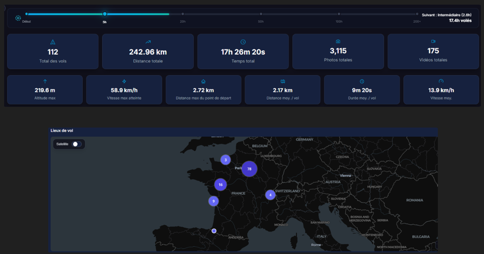Click the Suivant : Intermédiaire level label

tap(446, 15)
